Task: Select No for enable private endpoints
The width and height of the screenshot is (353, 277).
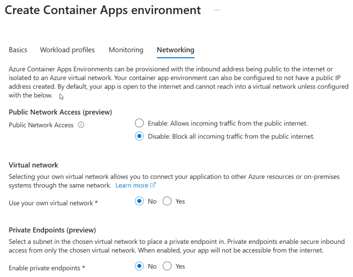Action: 139,266
